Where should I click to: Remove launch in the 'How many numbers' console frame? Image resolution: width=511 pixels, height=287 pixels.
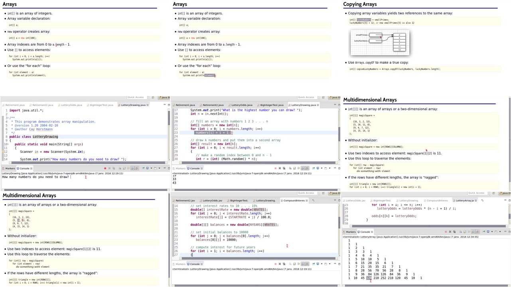pos(109,168)
